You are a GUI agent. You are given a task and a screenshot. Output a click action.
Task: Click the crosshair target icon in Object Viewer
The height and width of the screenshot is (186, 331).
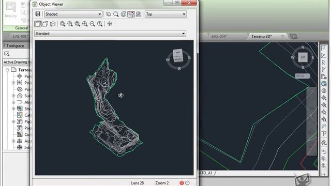click(110, 24)
